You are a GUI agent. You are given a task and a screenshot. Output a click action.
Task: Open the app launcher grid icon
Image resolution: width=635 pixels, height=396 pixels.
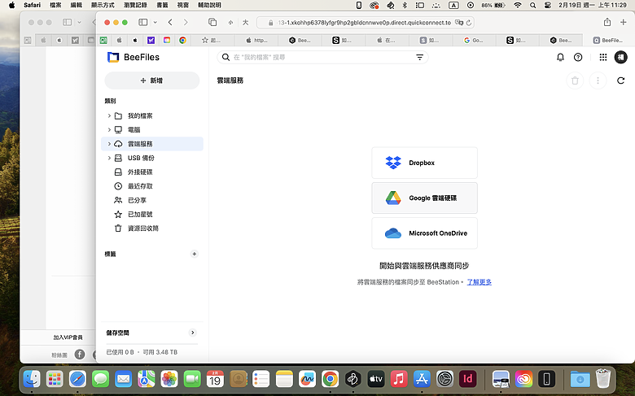(x=603, y=58)
